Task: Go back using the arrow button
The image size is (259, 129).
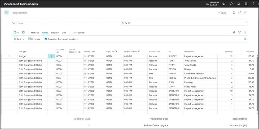Action: coord(7,12)
